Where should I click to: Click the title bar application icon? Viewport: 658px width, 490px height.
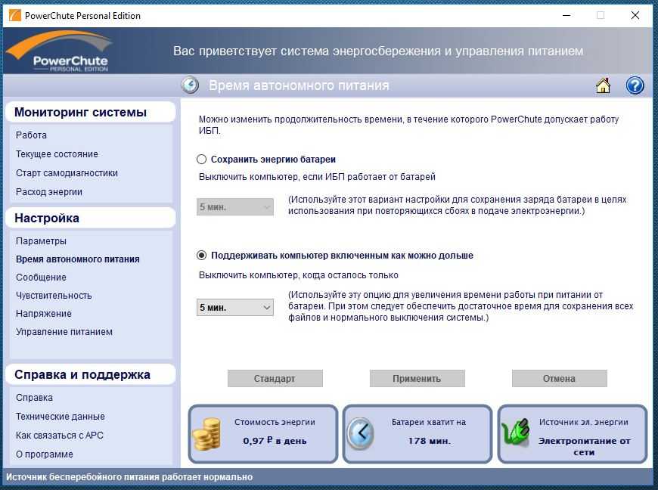coord(14,15)
